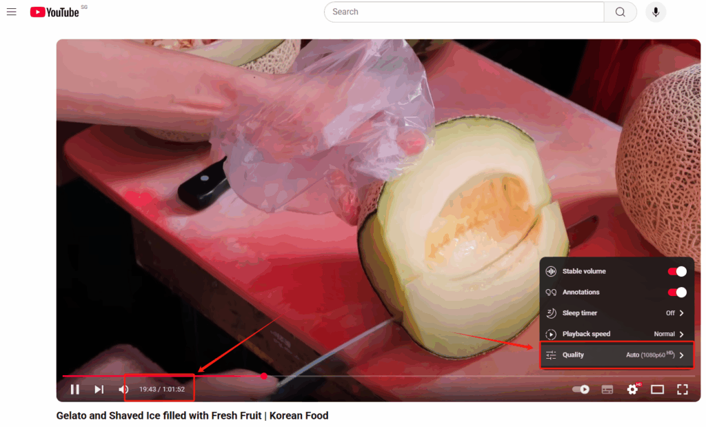This screenshot has height=427, width=706.
Task: Click the red playhead scrubber dot
Action: coord(264,376)
